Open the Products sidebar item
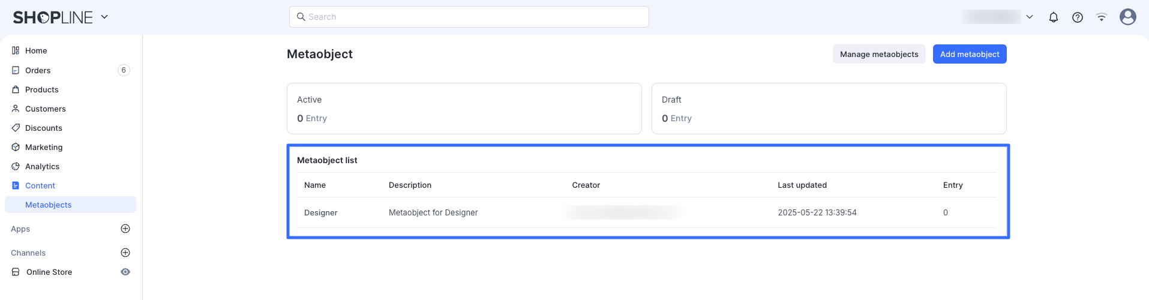Viewport: 1149px width, 300px height. (41, 89)
